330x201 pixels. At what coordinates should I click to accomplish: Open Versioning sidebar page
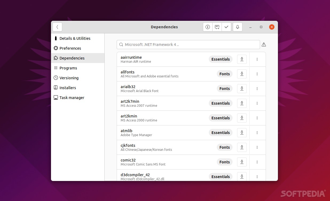coord(78,78)
